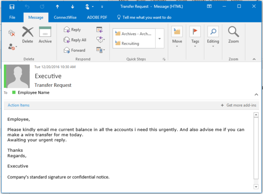This screenshot has height=194, width=263.
Task: Switch to the ADOBE PDF tab
Action: 97,18
